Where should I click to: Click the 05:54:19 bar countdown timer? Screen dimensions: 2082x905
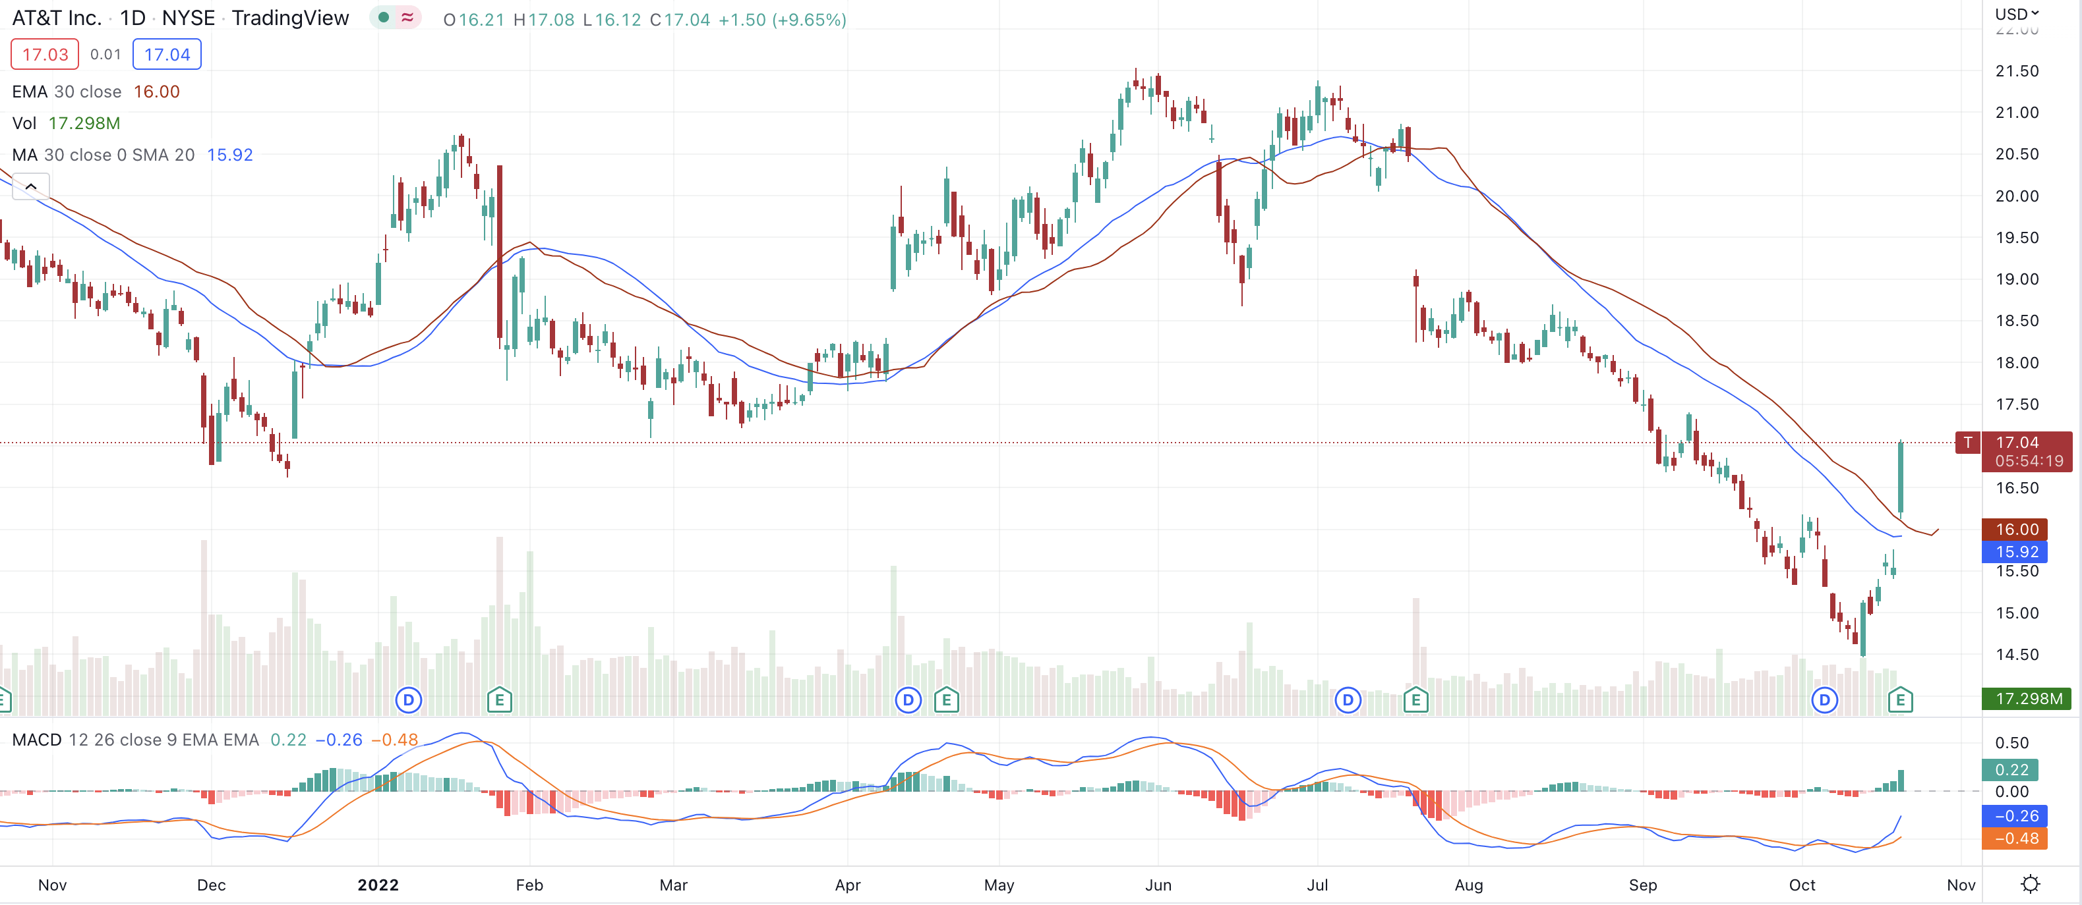click(2029, 461)
